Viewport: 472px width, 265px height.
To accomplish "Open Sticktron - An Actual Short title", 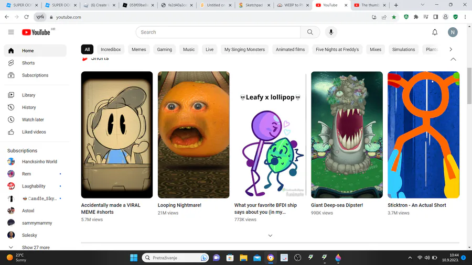I will 416,205.
